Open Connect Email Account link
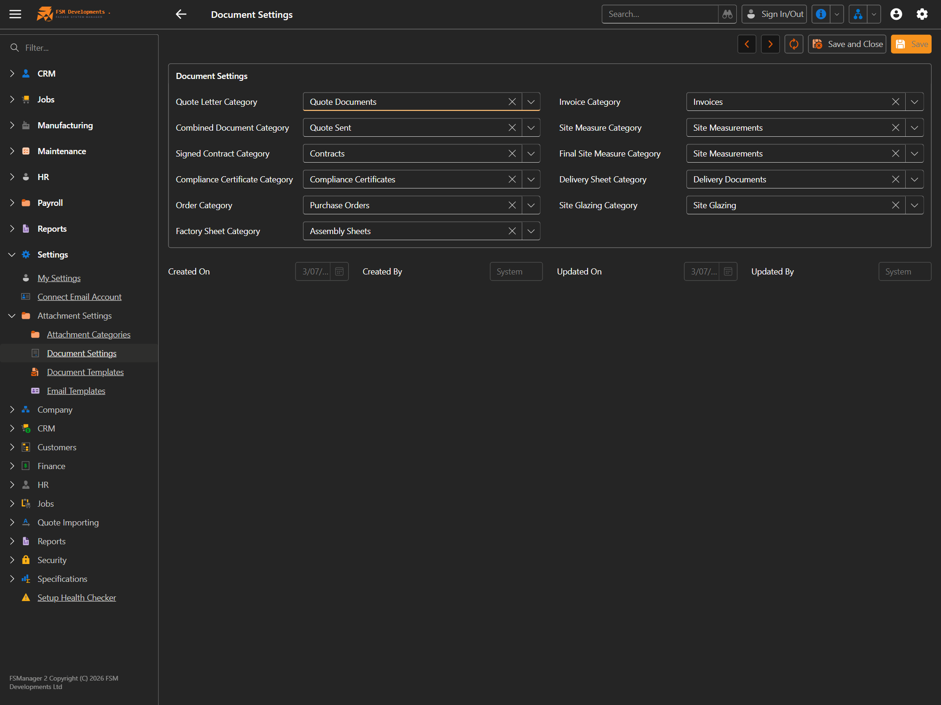The height and width of the screenshot is (705, 941). click(x=80, y=297)
